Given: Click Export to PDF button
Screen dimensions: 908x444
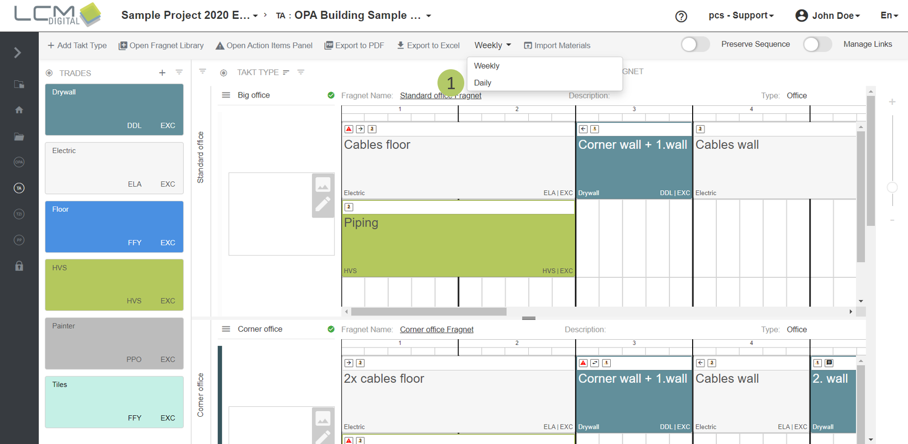Looking at the screenshot, I should click(354, 46).
